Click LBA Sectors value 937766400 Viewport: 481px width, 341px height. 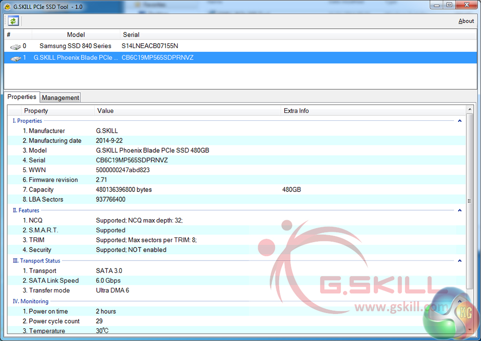[110, 200]
